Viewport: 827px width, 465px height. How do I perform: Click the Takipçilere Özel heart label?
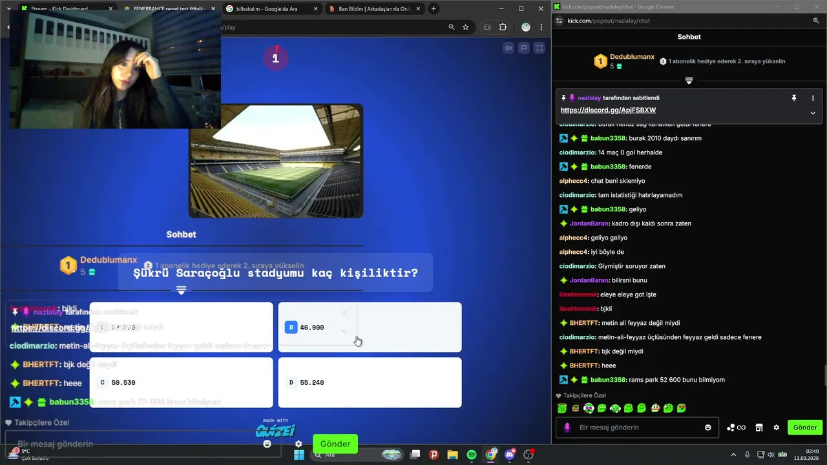[581, 395]
